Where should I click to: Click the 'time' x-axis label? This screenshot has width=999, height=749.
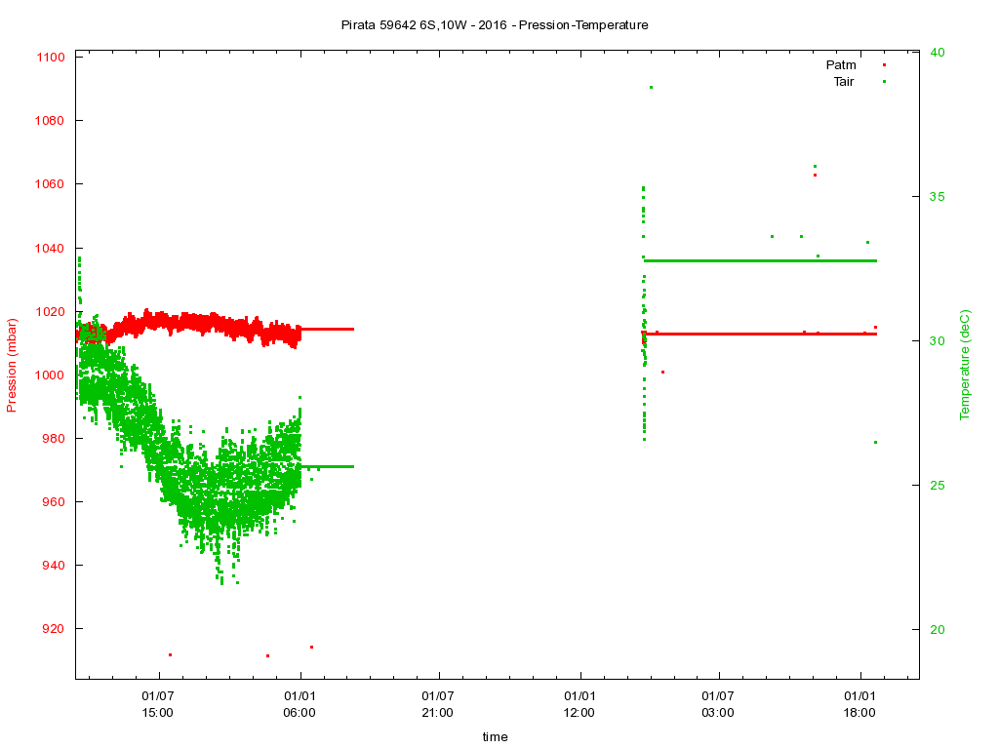495,737
